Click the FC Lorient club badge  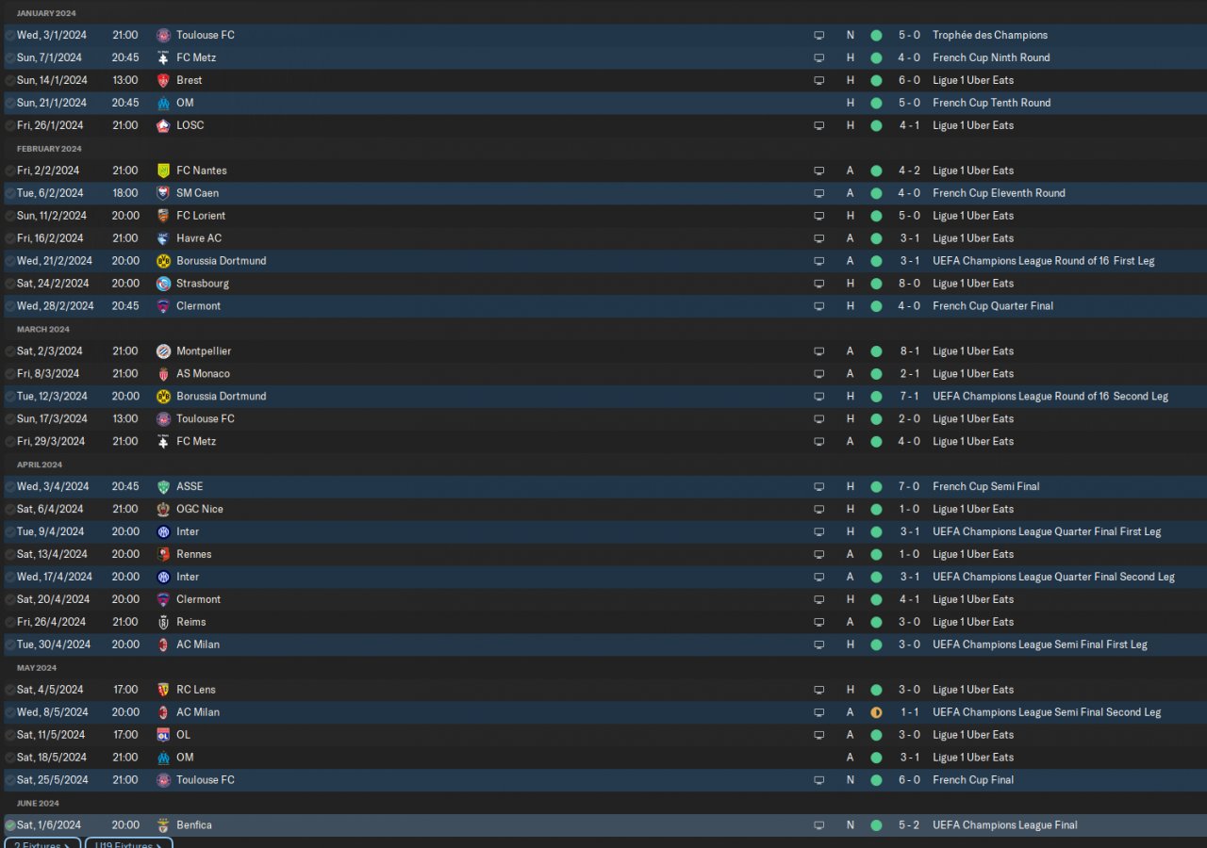[x=163, y=216]
